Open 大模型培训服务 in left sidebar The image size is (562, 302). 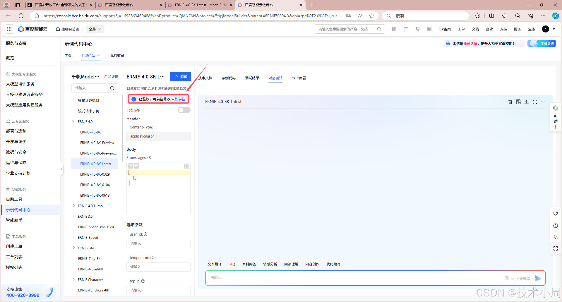click(20, 84)
